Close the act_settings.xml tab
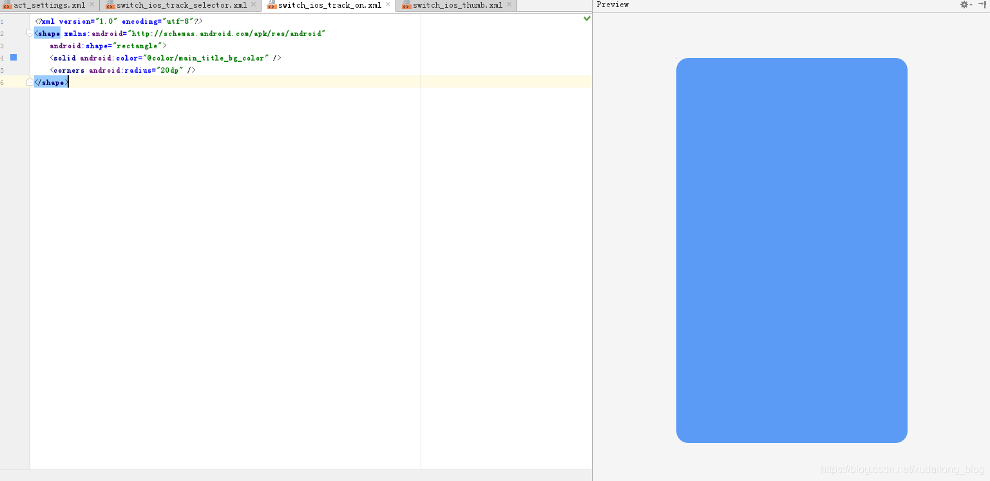Viewport: 990px width, 481px height. coord(91,5)
